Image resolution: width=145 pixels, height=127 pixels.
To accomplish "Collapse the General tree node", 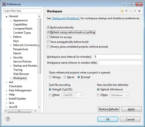I will [x=6, y=17].
